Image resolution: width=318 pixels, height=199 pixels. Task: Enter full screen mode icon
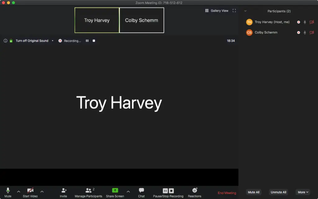(234, 11)
